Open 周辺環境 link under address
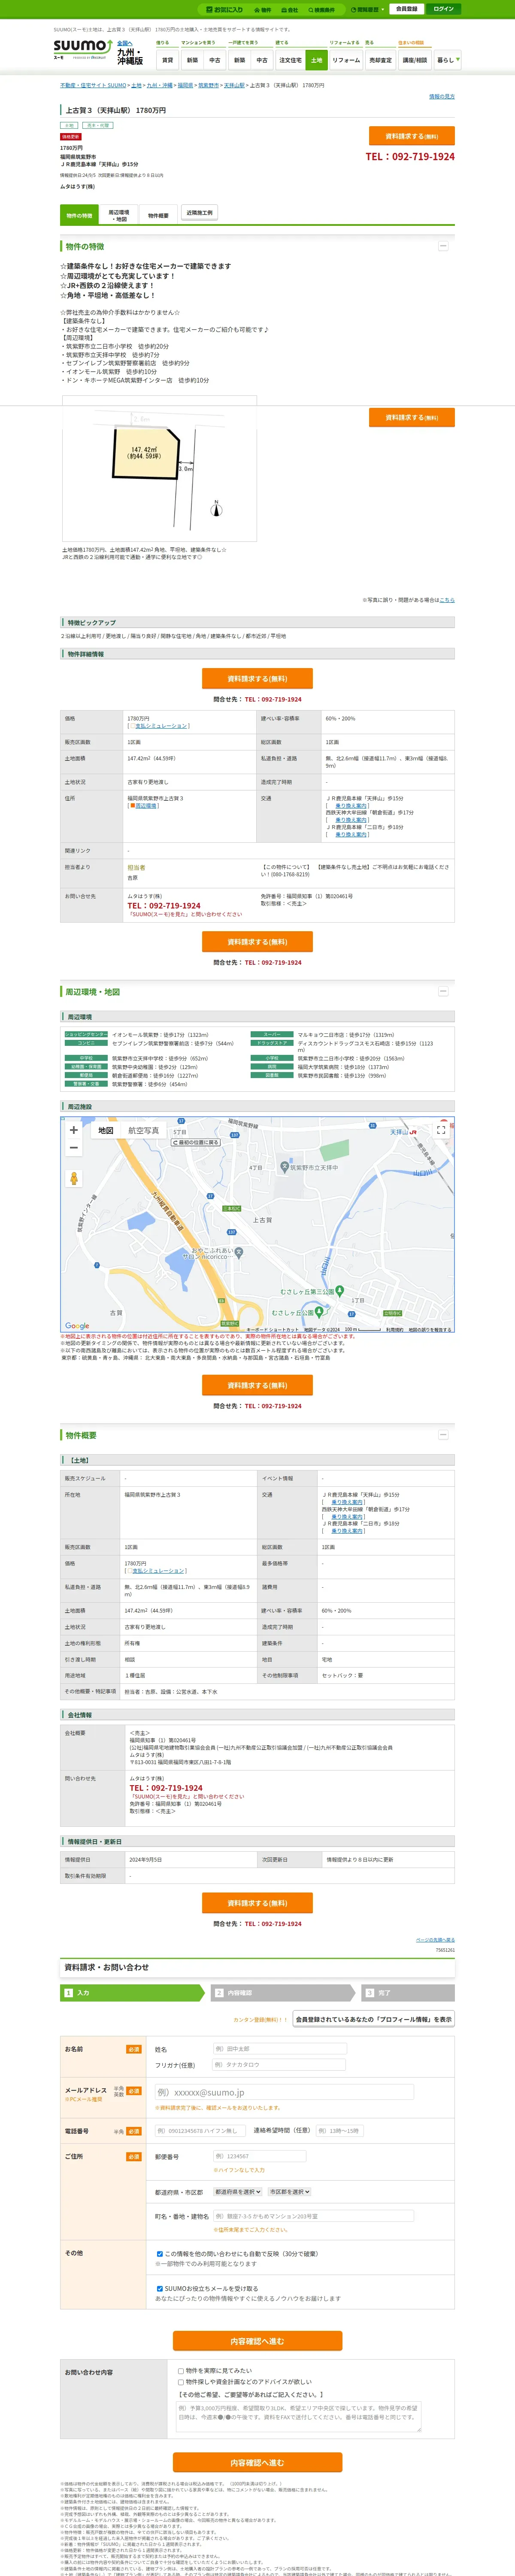515x2576 pixels. [x=146, y=806]
